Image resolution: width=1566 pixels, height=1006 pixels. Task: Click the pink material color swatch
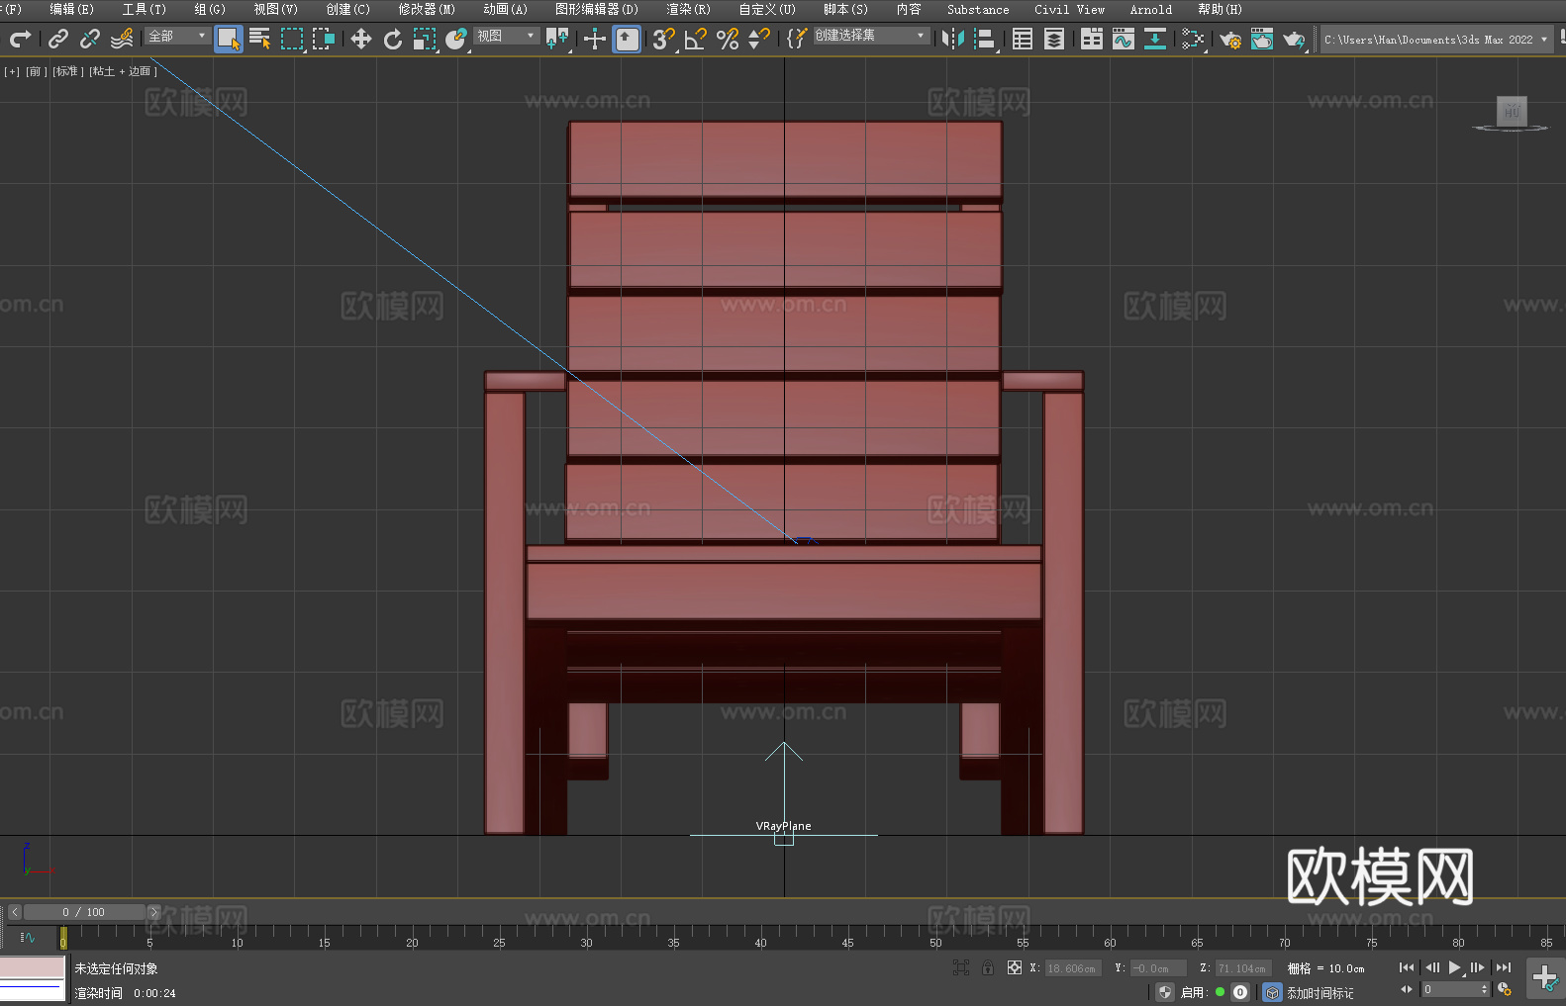tap(32, 967)
